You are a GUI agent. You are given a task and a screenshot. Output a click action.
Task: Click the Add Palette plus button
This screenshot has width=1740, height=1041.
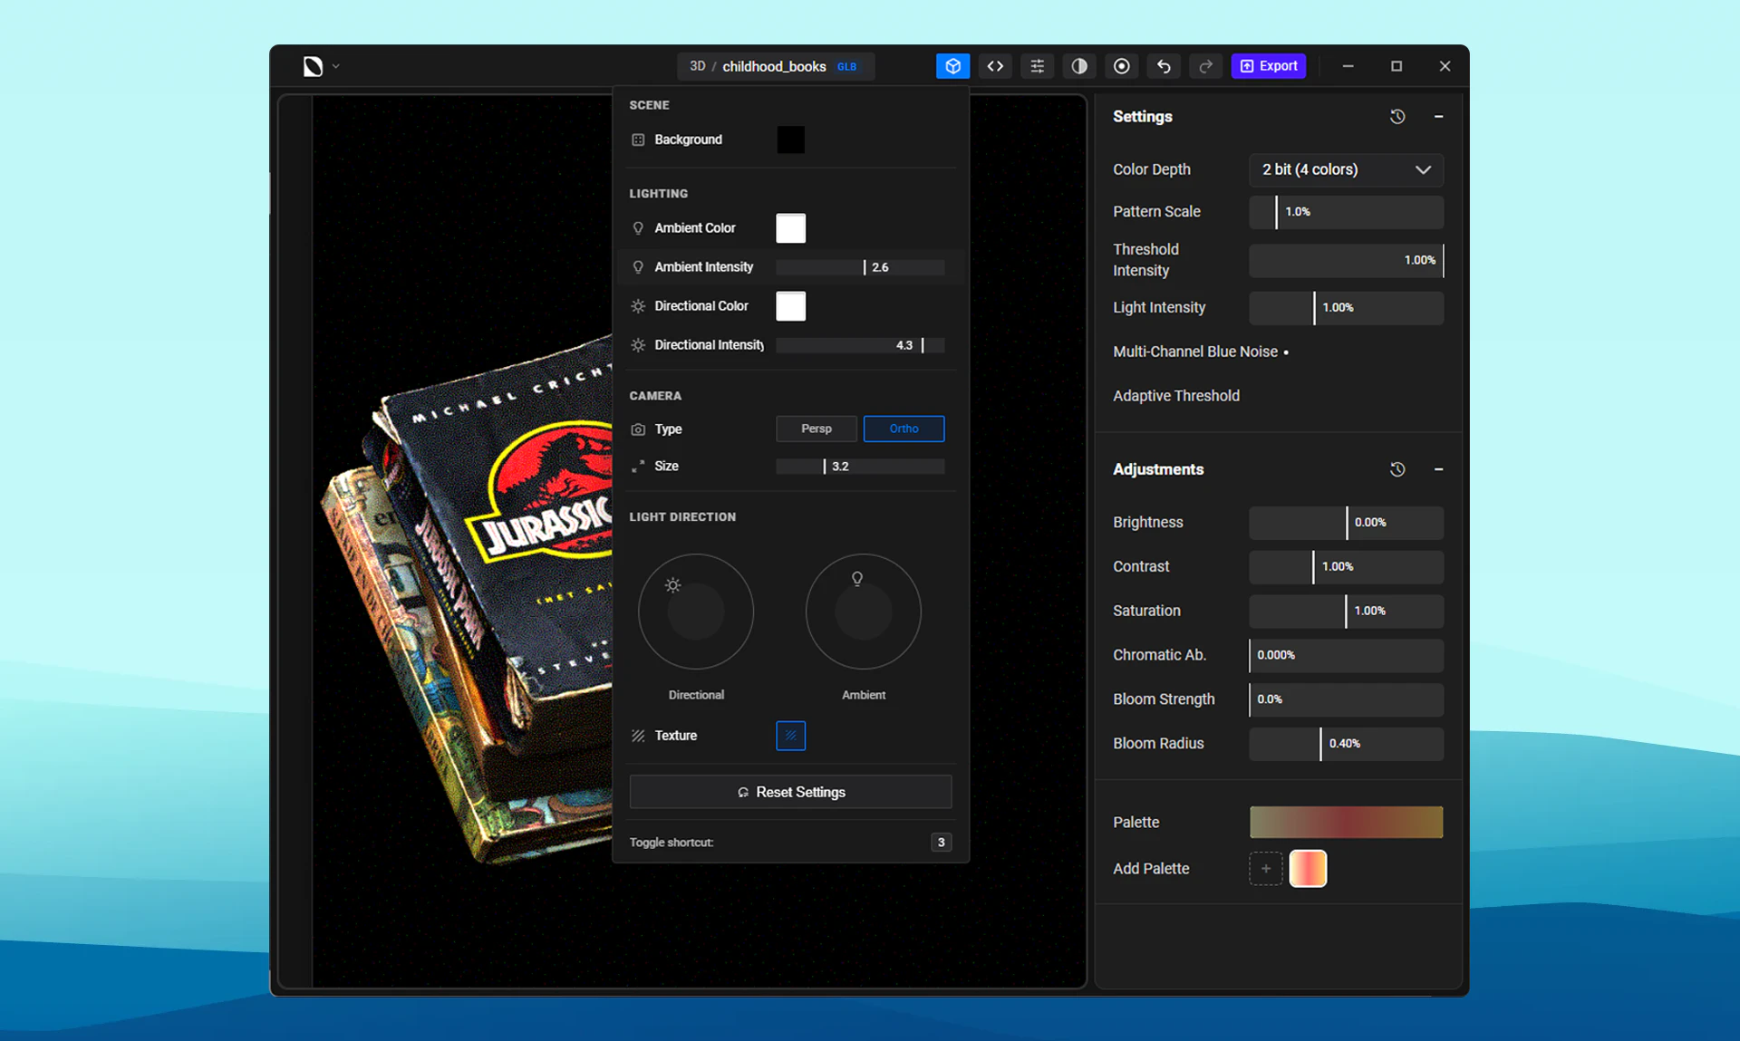1266,868
